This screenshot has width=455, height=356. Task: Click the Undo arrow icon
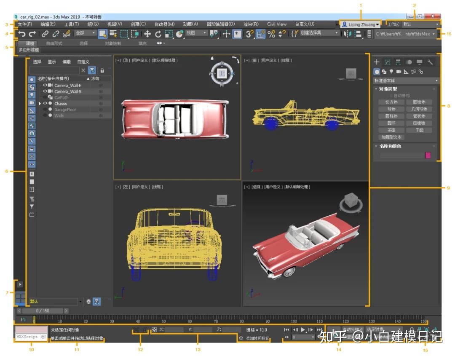[x=22, y=33]
